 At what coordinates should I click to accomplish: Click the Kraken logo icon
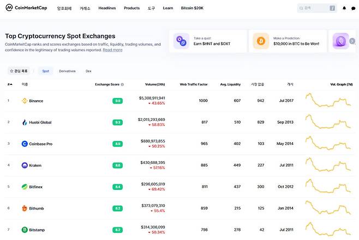click(x=25, y=165)
